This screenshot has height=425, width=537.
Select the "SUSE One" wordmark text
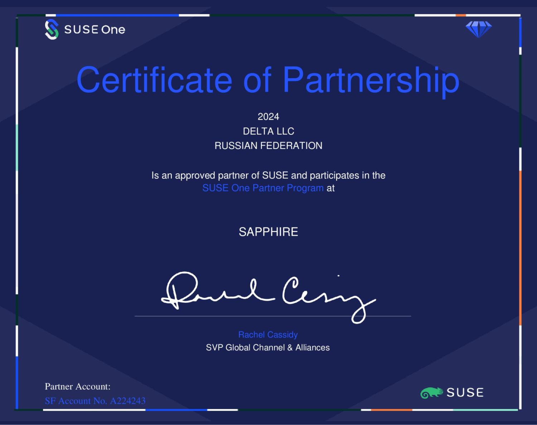[95, 29]
